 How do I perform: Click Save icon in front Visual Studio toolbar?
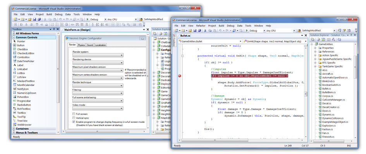[x=195, y=31]
